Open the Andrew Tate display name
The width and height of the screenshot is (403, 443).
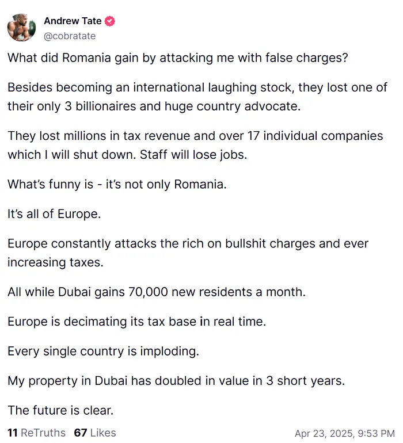(x=73, y=21)
